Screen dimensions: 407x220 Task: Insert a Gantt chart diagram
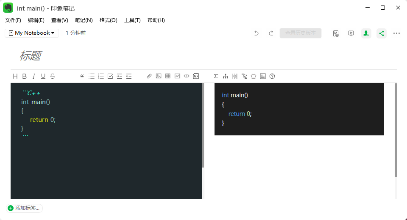pyautogui.click(x=244, y=76)
